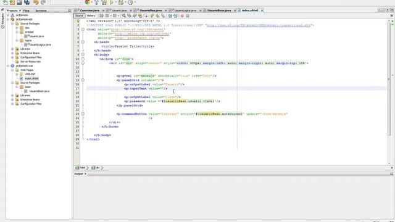Switch to the UsuarioDao.java tab

coord(151,10)
